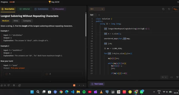Open the Description tab
Image resolution: width=179 pixels, height=95 pixels.
[x=8, y=9]
